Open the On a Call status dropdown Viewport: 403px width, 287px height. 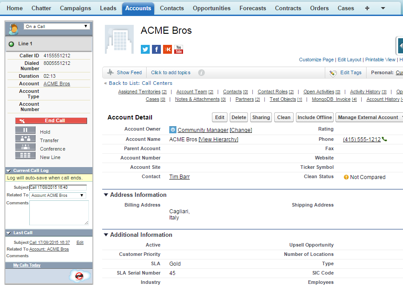tap(57, 27)
